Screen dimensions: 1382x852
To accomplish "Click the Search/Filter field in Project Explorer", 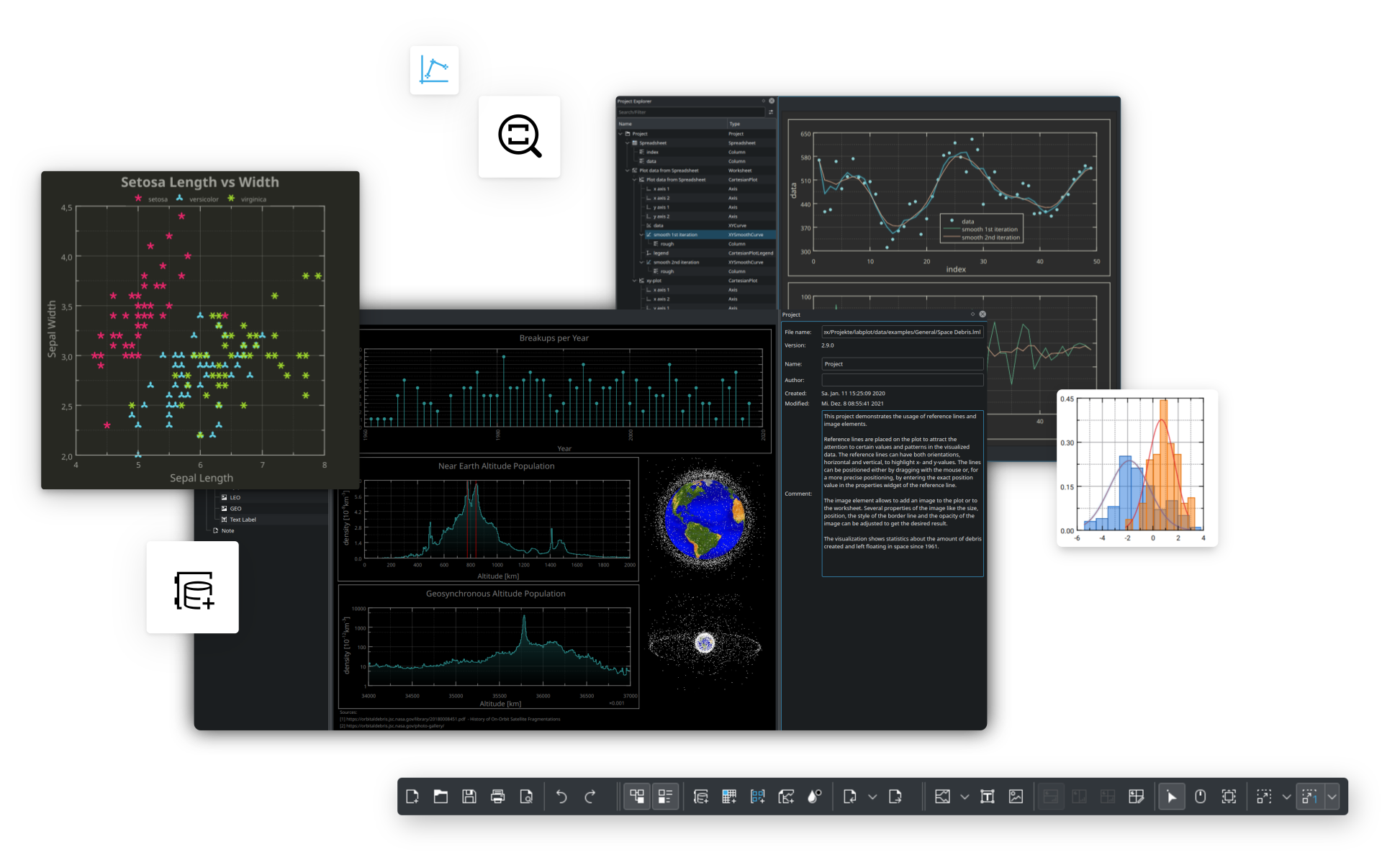I will pos(690,112).
